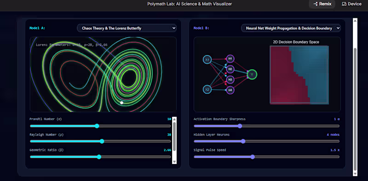Click Model A panel scroll down arrow
368x181 pixels.
174,162
